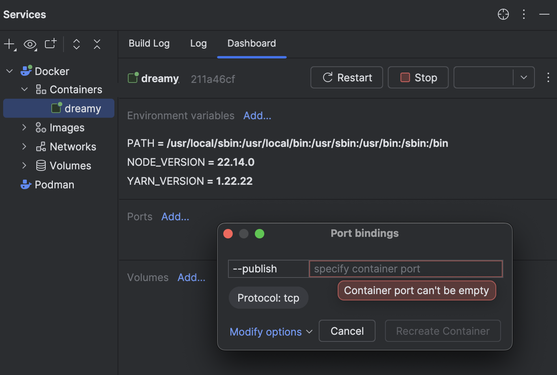This screenshot has height=375, width=557.
Task: Open the Services options kebab menu
Action: [x=523, y=14]
